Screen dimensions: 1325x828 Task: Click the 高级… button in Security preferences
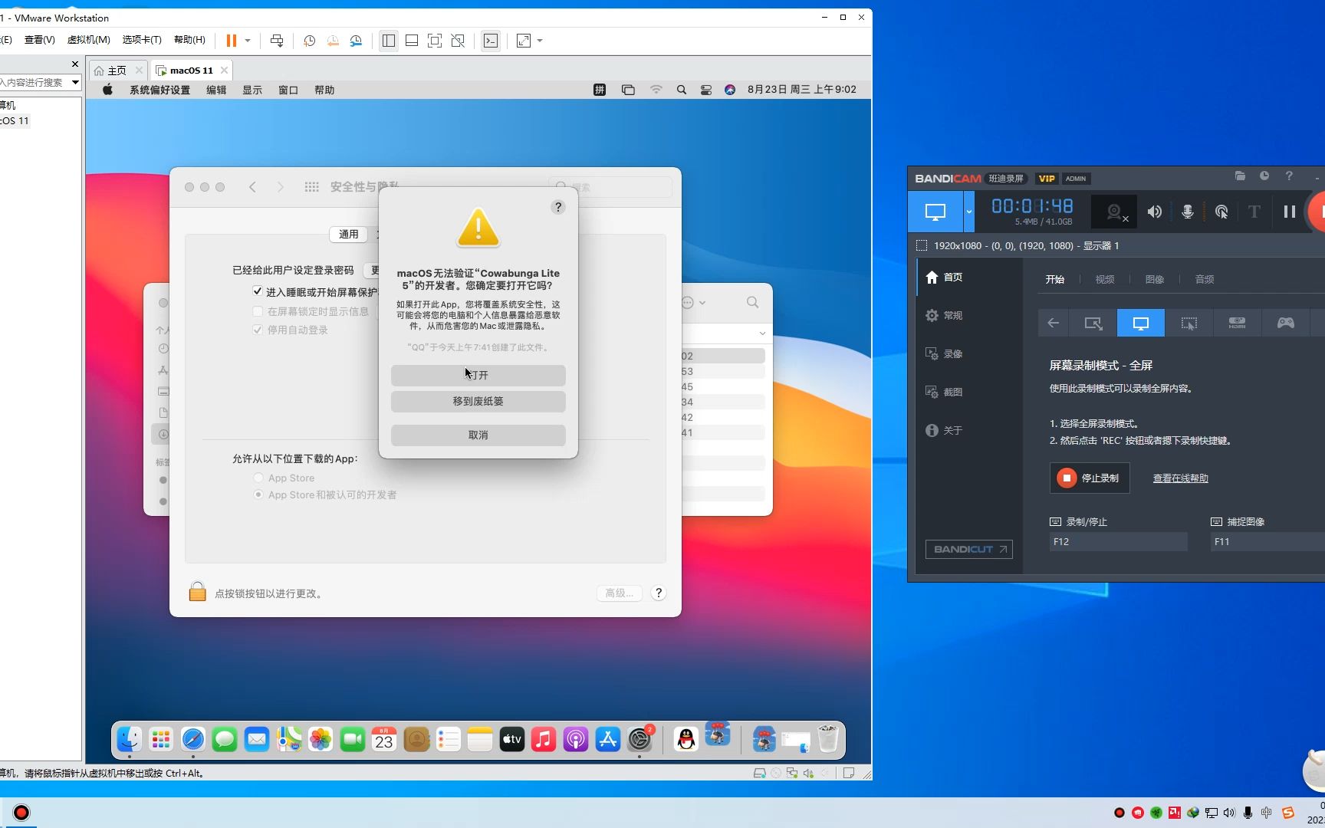619,593
